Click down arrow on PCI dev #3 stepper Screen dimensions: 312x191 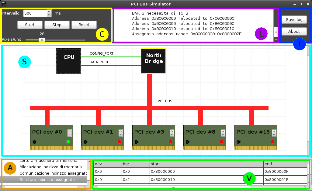point(172,135)
